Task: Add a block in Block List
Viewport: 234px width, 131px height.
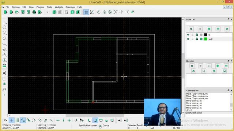Action: point(218,66)
